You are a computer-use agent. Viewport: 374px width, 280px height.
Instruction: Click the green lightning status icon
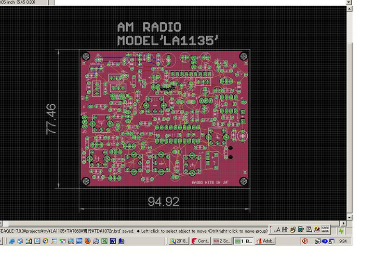341,231
